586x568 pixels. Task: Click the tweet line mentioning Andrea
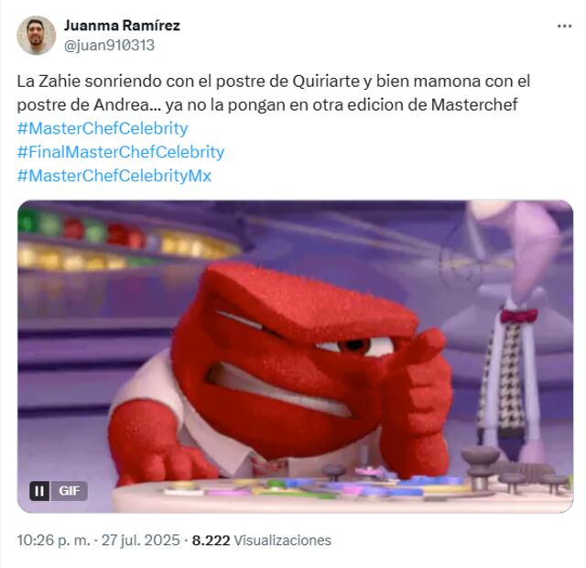tap(267, 104)
